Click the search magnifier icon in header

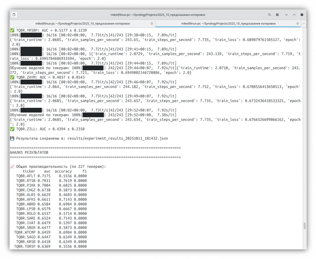[x=270, y=15]
